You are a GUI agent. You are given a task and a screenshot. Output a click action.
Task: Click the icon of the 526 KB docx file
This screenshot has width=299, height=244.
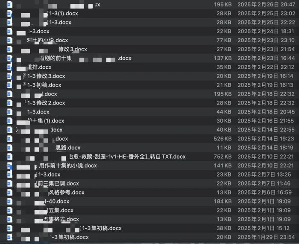9,139
